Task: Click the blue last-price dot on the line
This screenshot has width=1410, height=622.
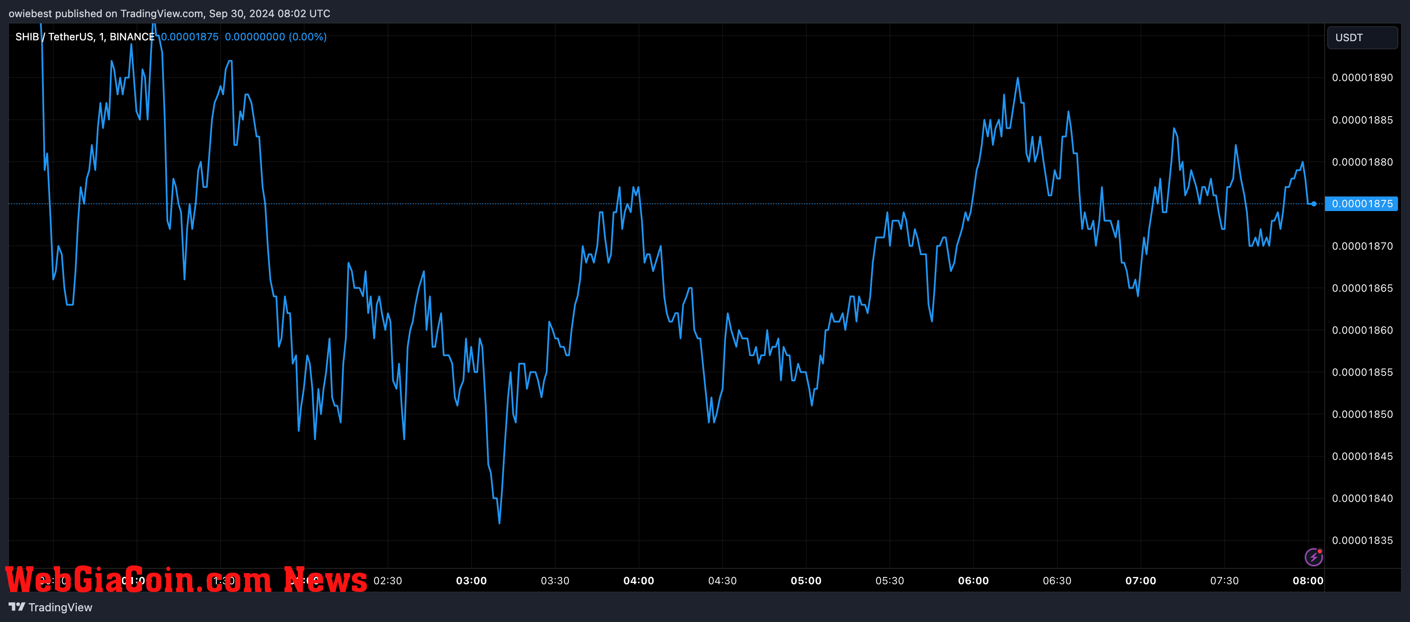Action: tap(1313, 203)
